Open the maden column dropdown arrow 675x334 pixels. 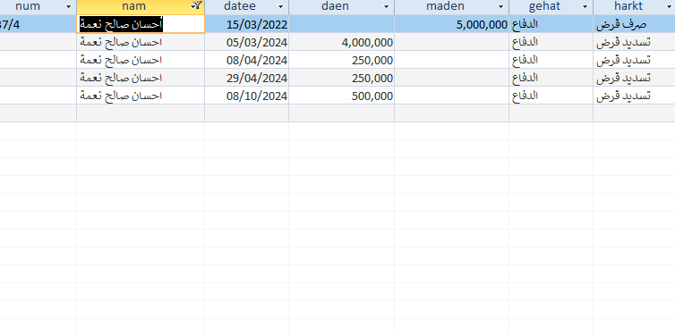500,7
